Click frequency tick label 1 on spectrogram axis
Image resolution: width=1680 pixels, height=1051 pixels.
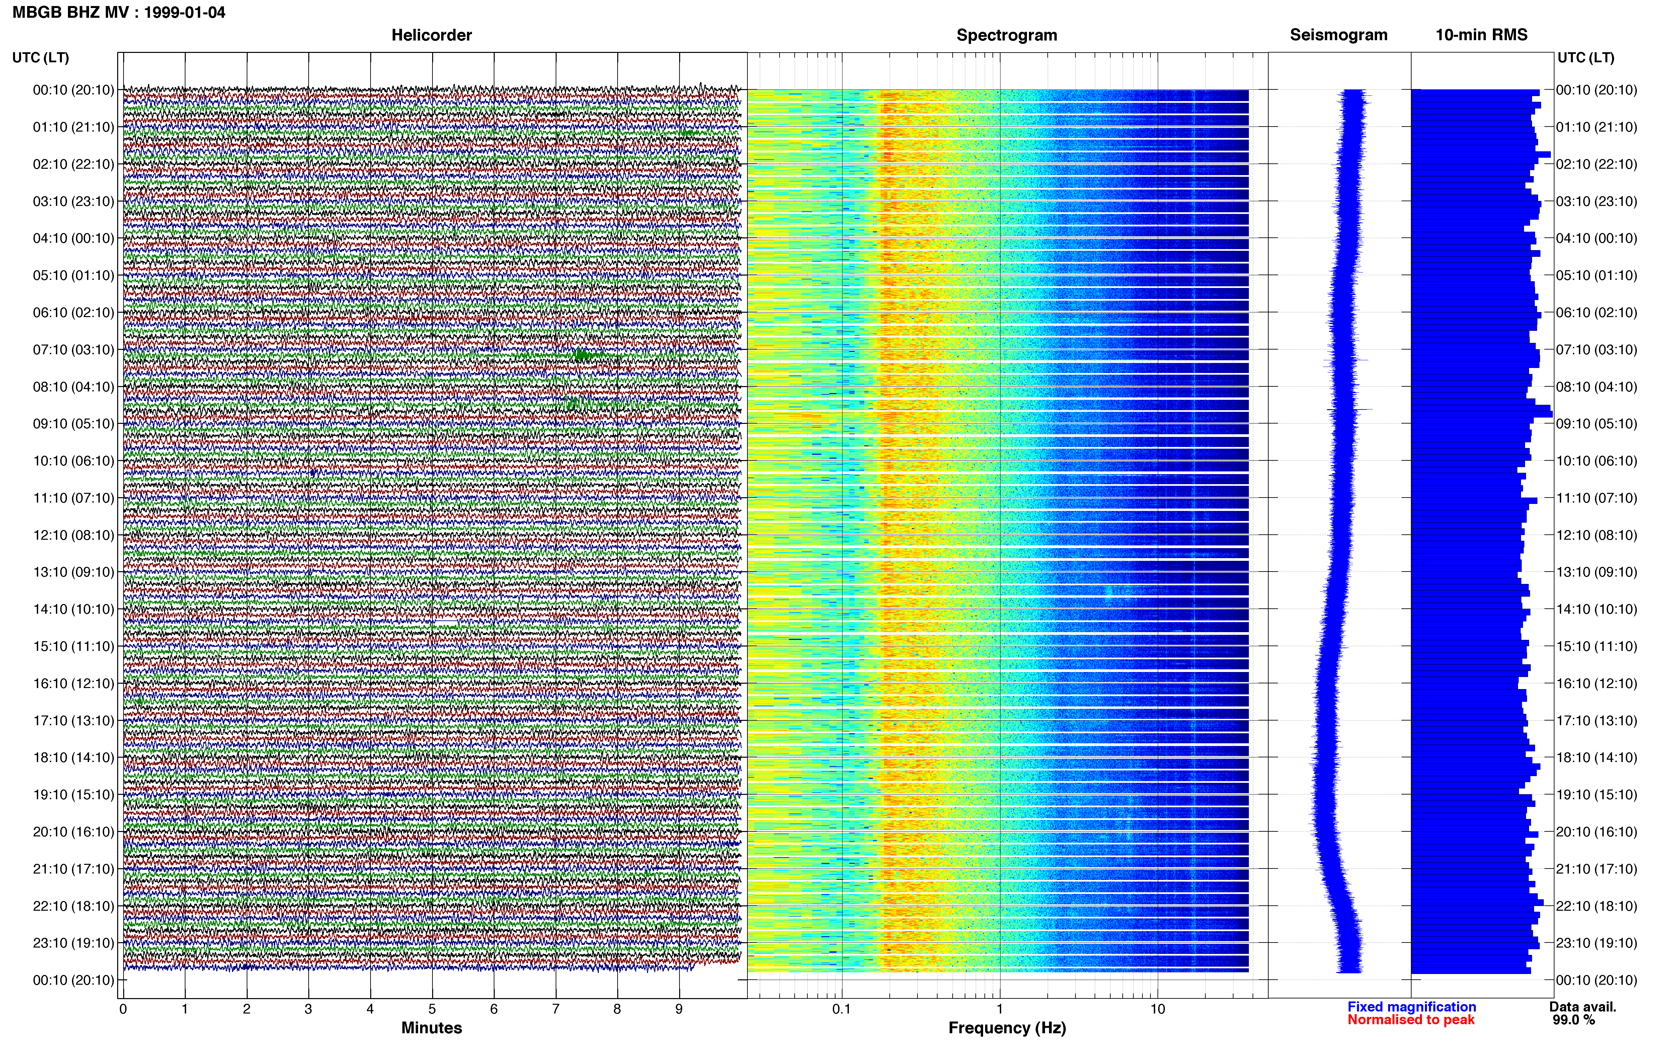1000,1009
